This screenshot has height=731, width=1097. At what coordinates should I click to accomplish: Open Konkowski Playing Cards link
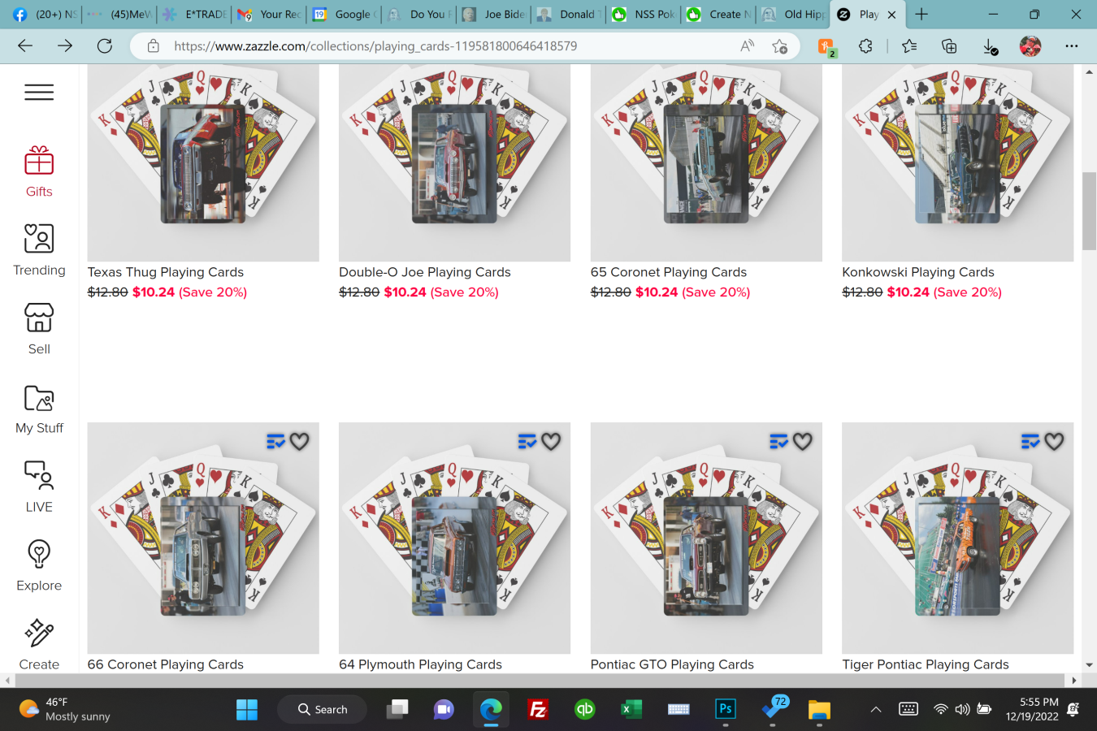[918, 272]
